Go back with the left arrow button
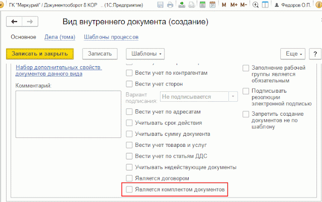The width and height of the screenshot is (322, 202). (x=14, y=22)
